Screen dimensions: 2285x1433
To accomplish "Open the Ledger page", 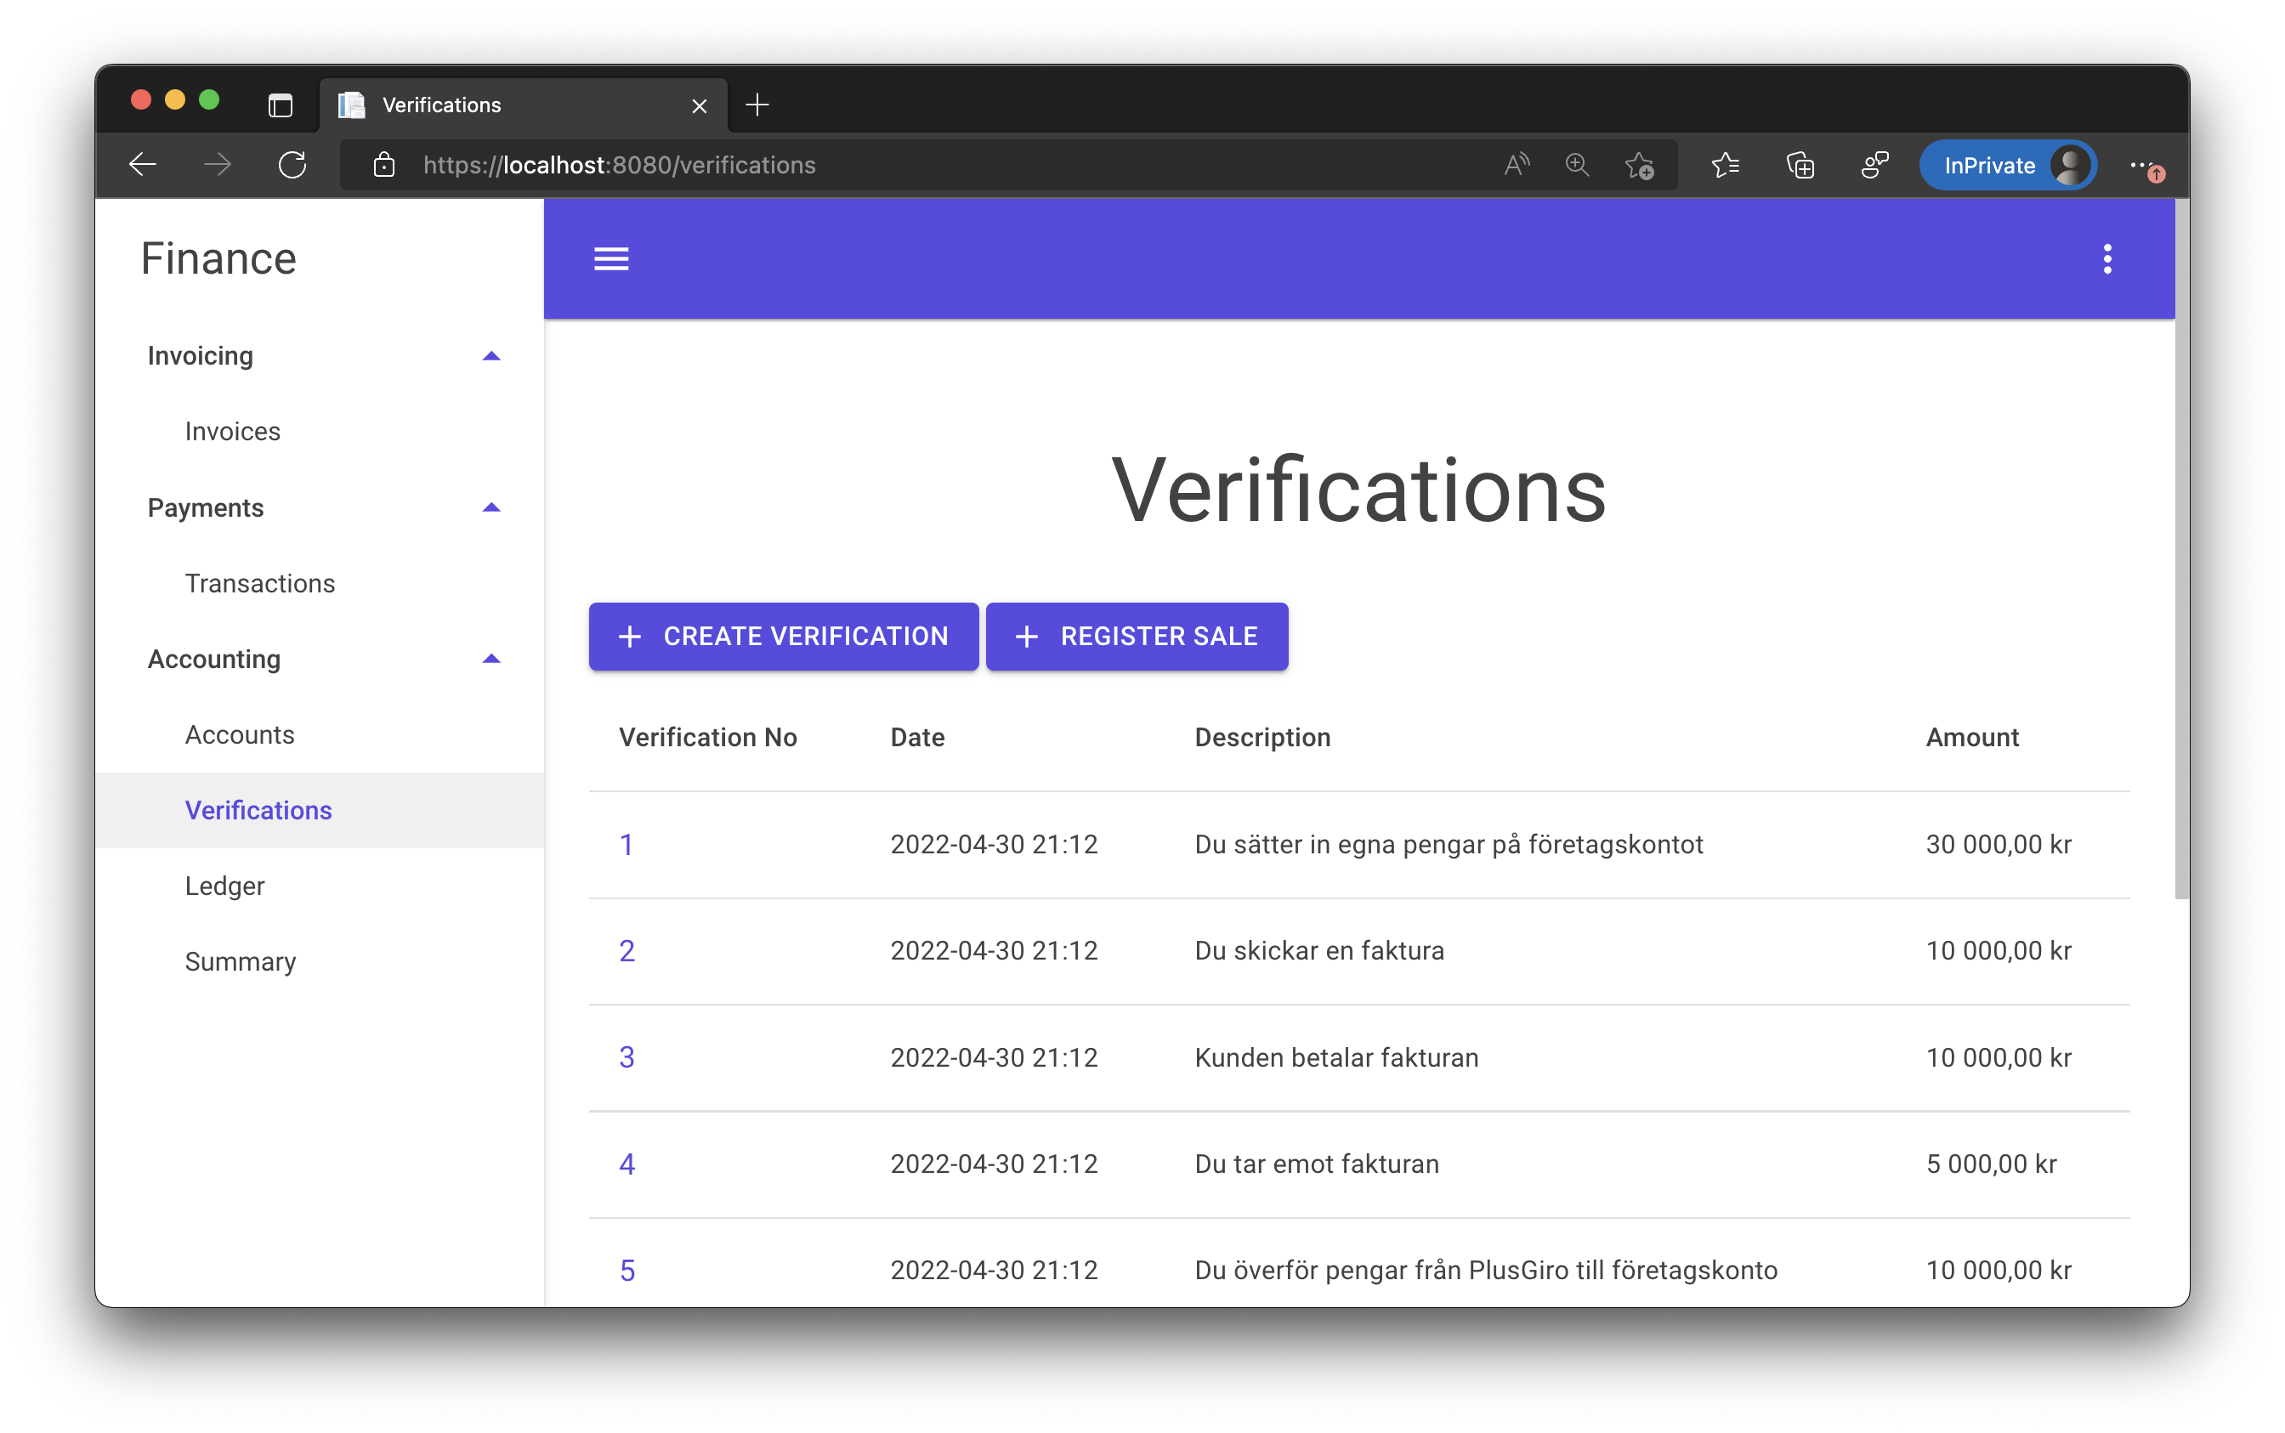I will (x=226, y=885).
